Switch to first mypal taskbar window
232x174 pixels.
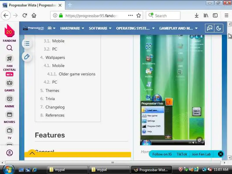pyautogui.click(x=68, y=170)
